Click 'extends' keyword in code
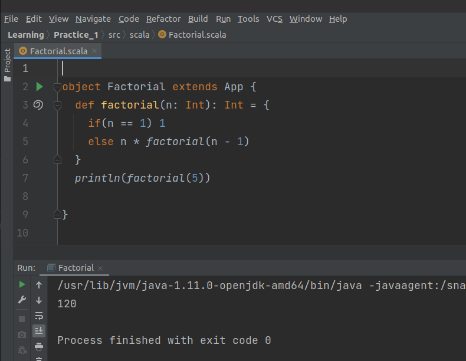Viewport: 466px width, 361px height. (x=195, y=87)
